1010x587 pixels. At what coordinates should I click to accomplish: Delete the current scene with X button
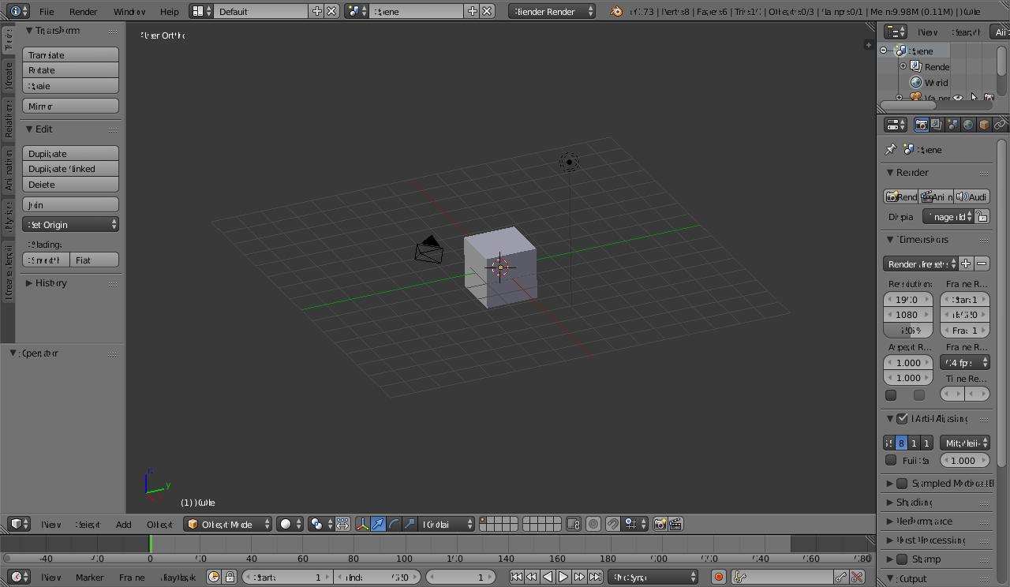(488, 11)
